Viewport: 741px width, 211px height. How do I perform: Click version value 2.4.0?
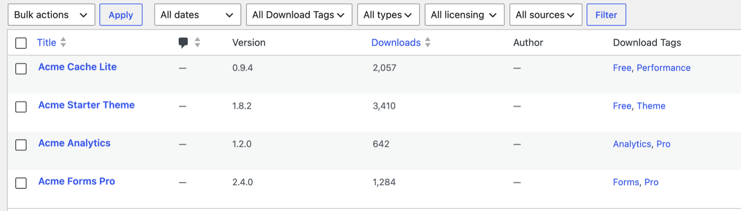[242, 182]
